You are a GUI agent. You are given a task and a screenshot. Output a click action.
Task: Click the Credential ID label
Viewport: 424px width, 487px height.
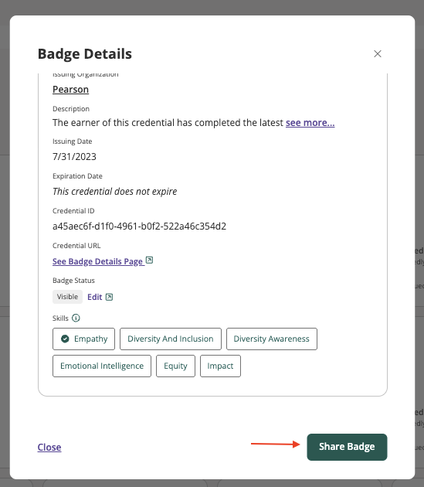(73, 211)
